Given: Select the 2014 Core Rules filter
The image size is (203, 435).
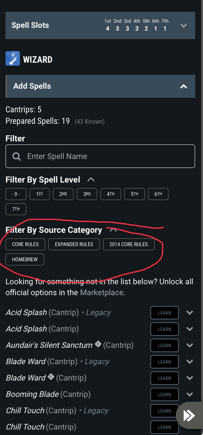Looking at the screenshot, I should [129, 244].
